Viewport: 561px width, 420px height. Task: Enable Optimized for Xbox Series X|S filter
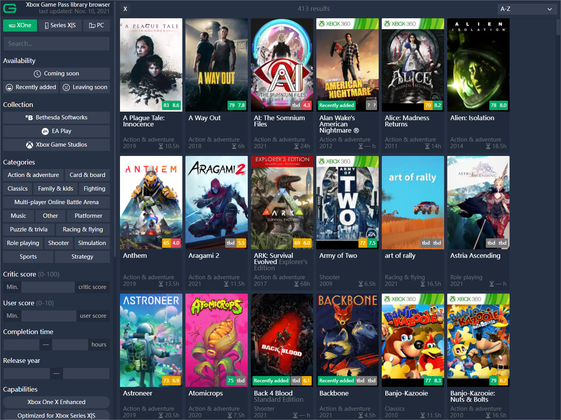(x=56, y=415)
